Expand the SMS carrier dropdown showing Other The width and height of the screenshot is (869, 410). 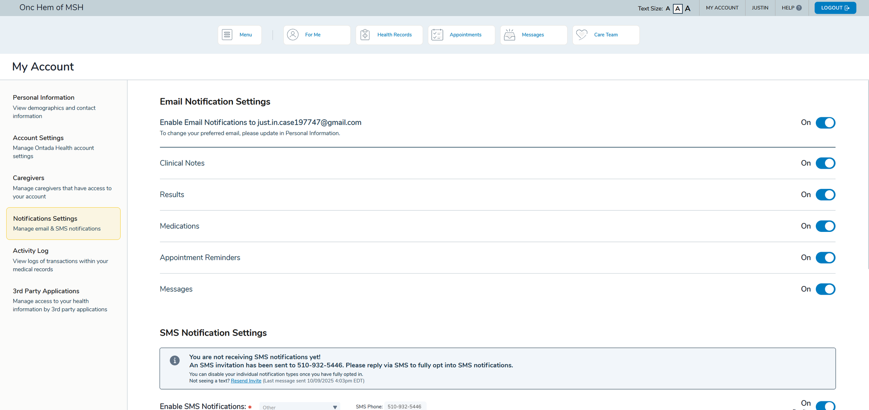[x=299, y=407]
